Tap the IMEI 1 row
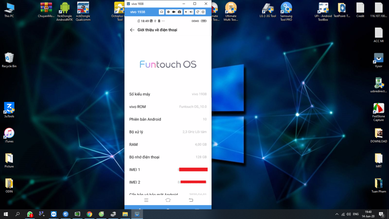 pos(168,170)
